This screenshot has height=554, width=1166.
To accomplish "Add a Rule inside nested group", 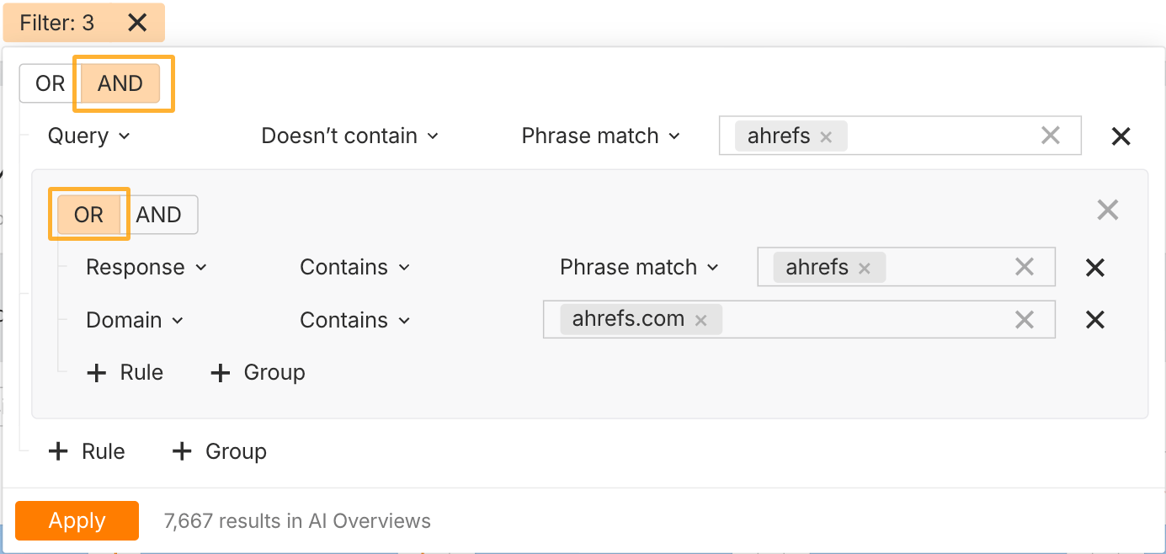I will (125, 373).
